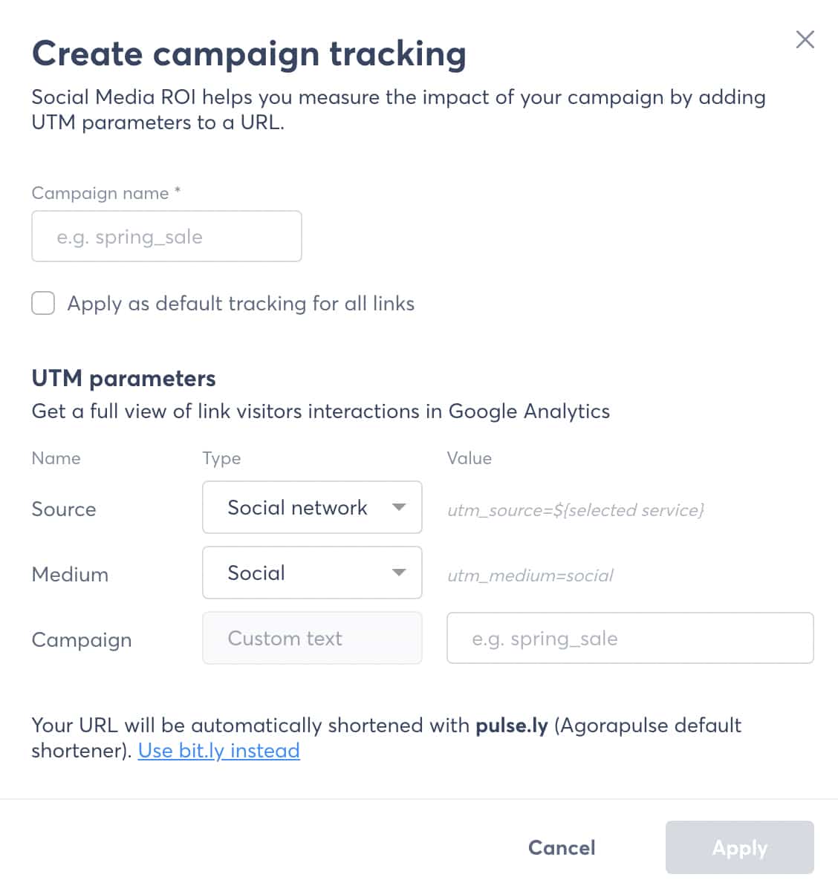
Task: Click the UTM parameters section heading
Action: click(x=123, y=379)
